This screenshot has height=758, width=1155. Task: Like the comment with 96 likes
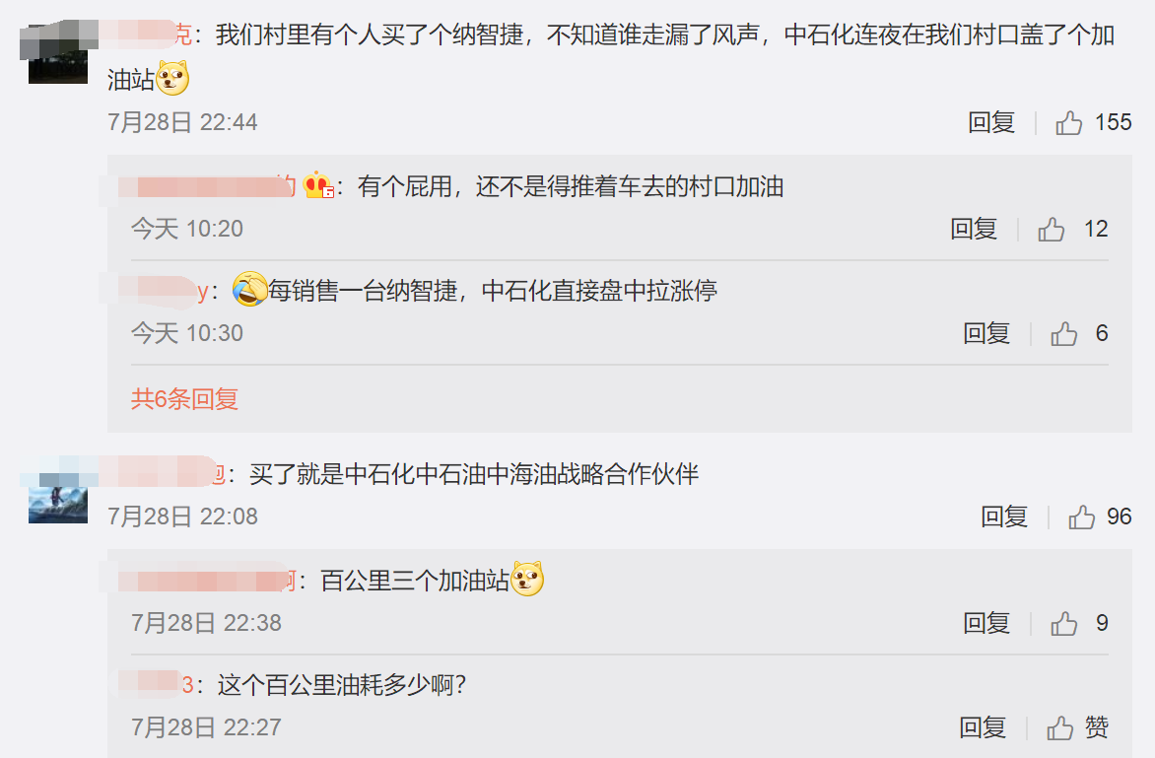[x=1081, y=517]
